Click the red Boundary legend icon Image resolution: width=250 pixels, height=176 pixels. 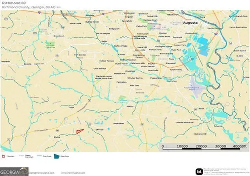[x=4, y=156]
